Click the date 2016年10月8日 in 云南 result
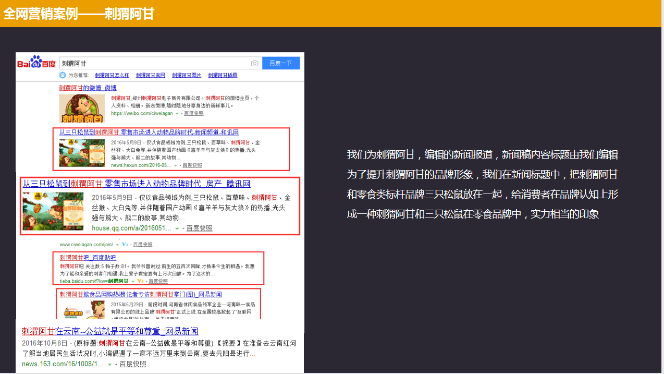 tap(45, 343)
